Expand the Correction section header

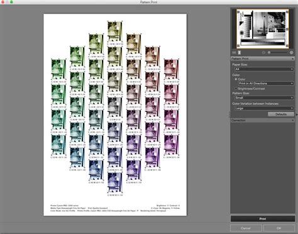pos(263,120)
